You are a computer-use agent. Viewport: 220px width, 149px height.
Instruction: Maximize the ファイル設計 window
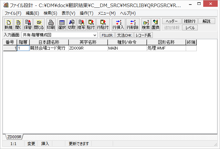coord(199,4)
